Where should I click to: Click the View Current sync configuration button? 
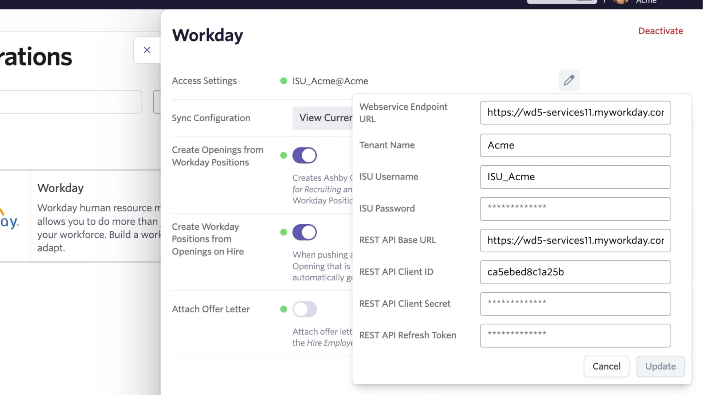pyautogui.click(x=322, y=118)
